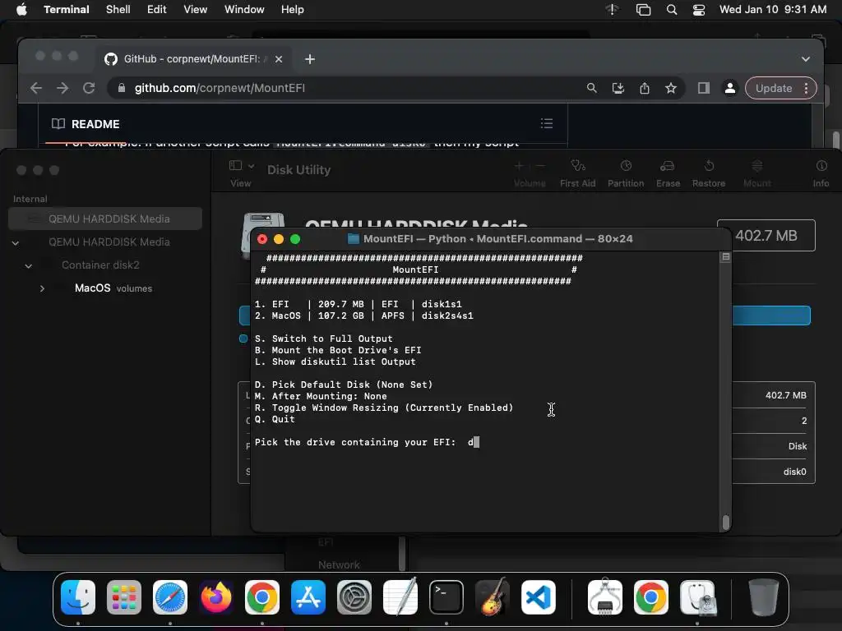The width and height of the screenshot is (842, 631).
Task: Click Restore in Disk Utility toolbar
Action: (708, 173)
